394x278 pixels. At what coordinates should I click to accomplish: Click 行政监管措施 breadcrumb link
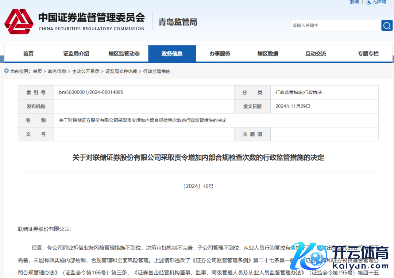coord(157,71)
